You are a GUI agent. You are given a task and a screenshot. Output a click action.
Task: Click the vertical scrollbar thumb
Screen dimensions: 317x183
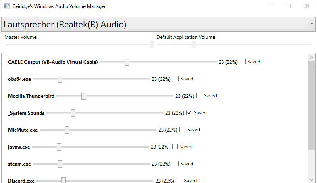[x=311, y=105]
